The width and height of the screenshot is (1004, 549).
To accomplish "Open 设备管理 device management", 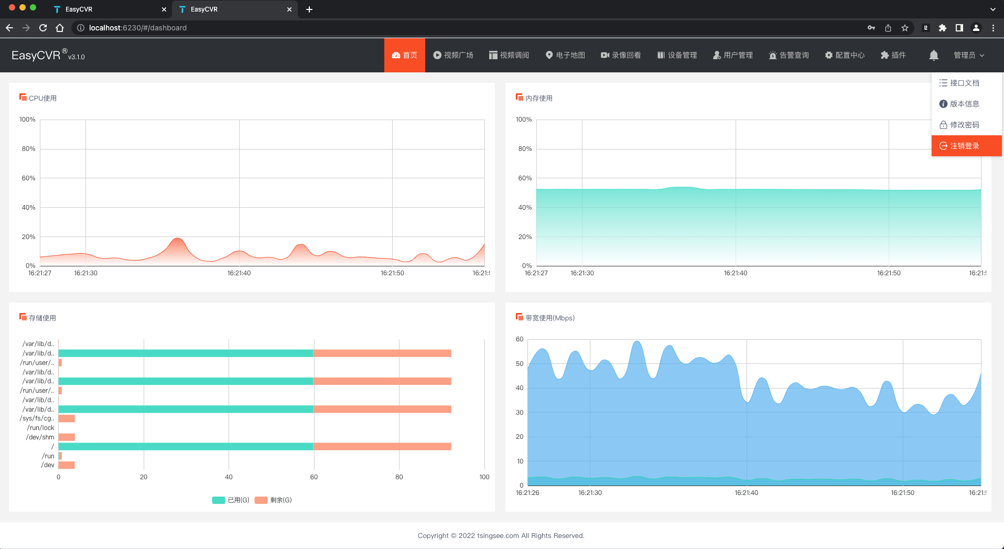I will (x=677, y=55).
